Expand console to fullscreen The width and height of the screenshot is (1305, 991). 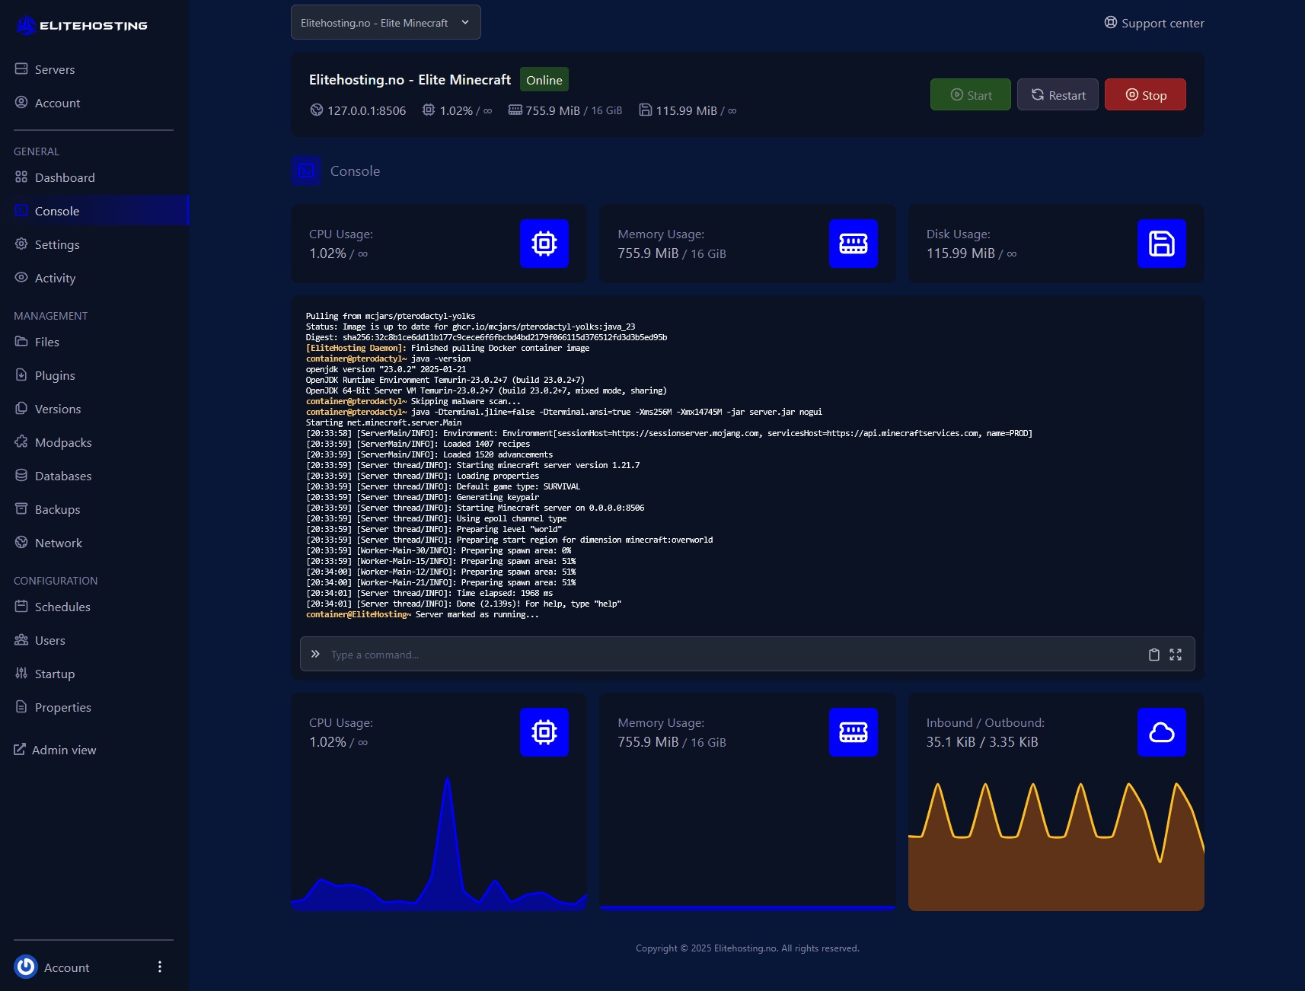tap(1175, 655)
